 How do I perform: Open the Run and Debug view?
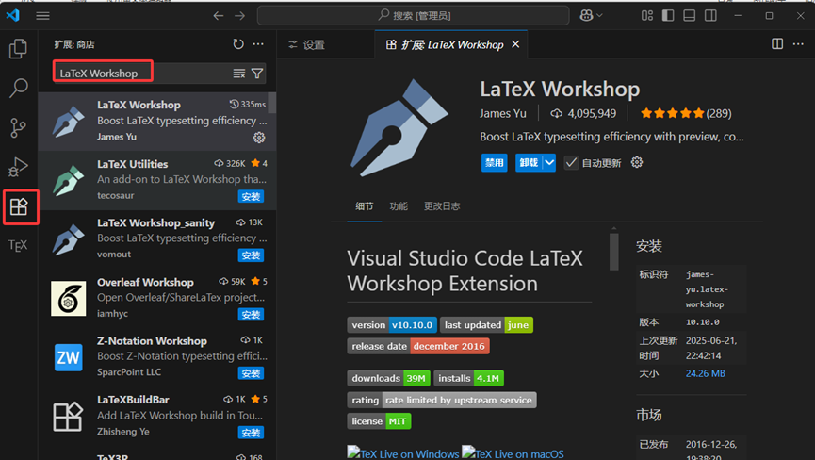pos(18,167)
